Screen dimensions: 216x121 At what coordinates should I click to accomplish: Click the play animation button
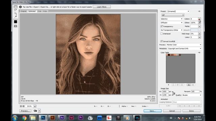[x=189, y=106]
